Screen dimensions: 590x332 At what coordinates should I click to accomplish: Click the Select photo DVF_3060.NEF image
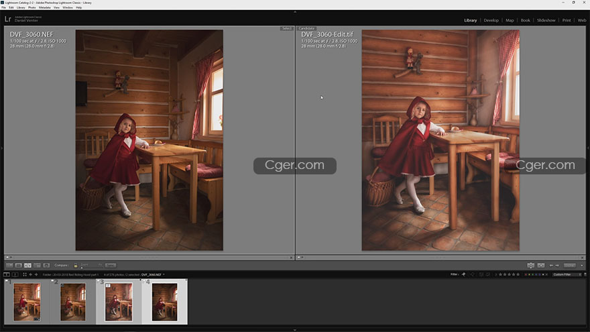150,140
